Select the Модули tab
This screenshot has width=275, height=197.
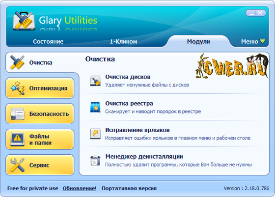[198, 42]
